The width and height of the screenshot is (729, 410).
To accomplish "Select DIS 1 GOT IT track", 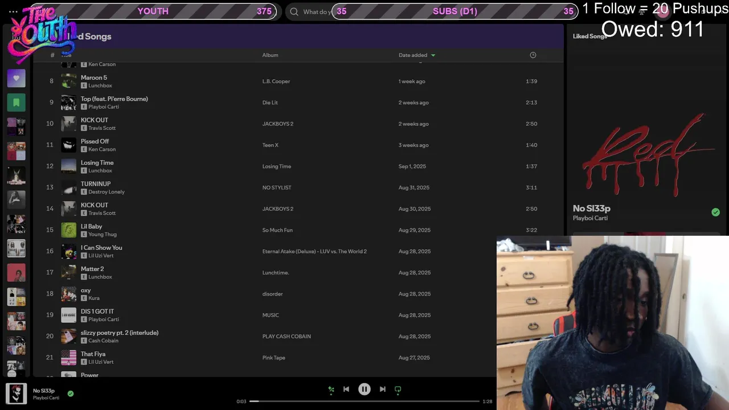I will tap(97, 311).
